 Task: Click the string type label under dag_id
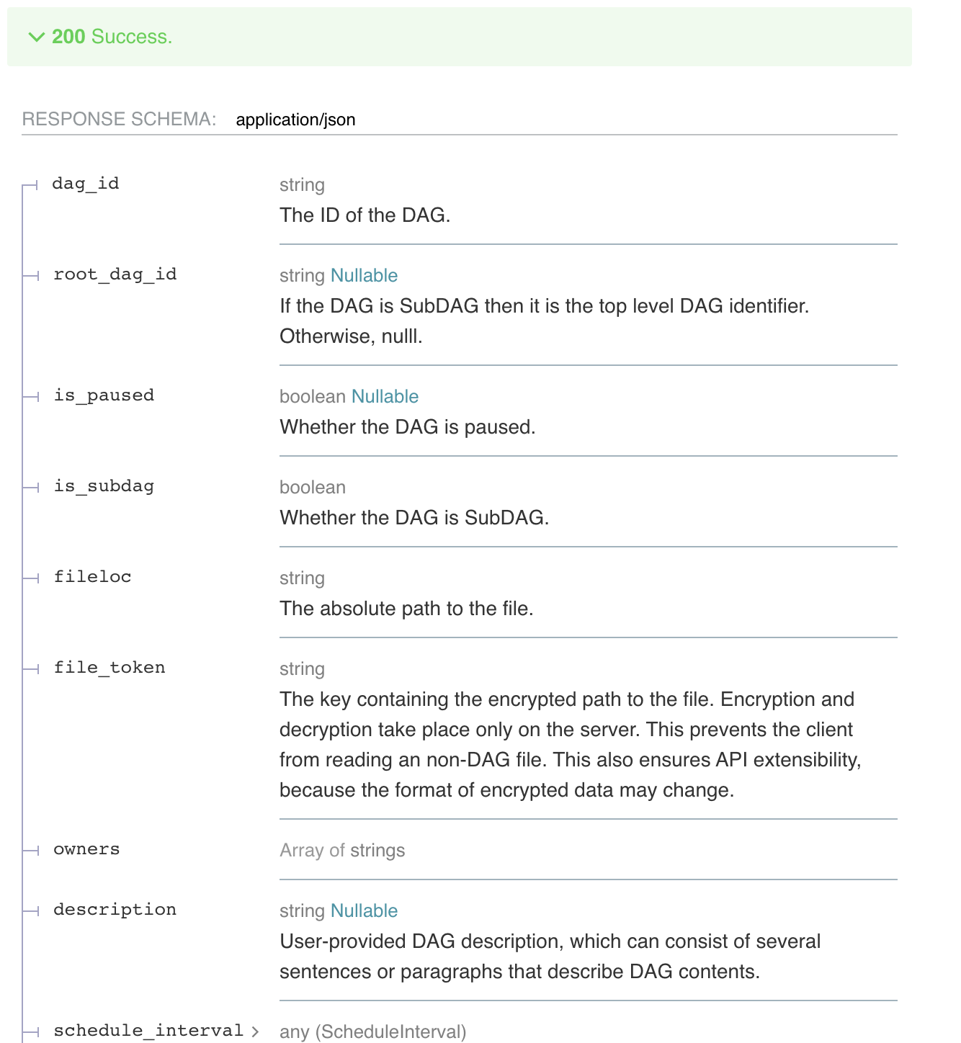[x=302, y=185]
